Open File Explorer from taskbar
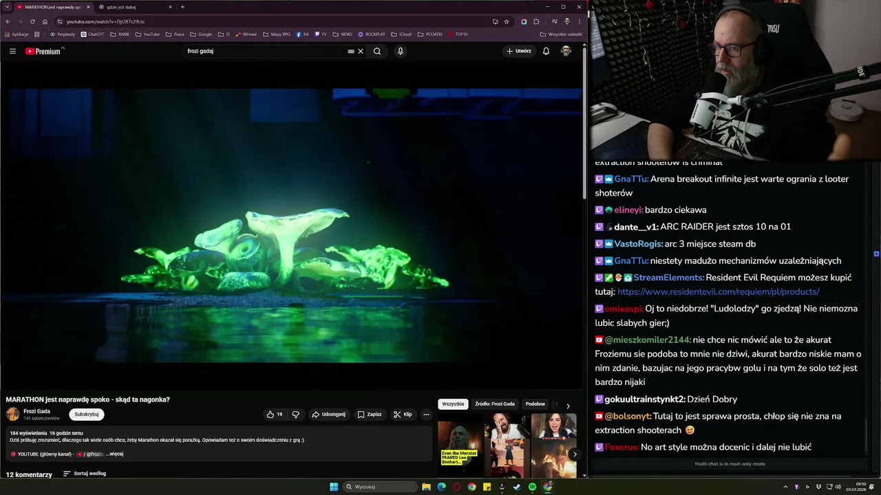Image resolution: width=881 pixels, height=495 pixels. point(426,487)
